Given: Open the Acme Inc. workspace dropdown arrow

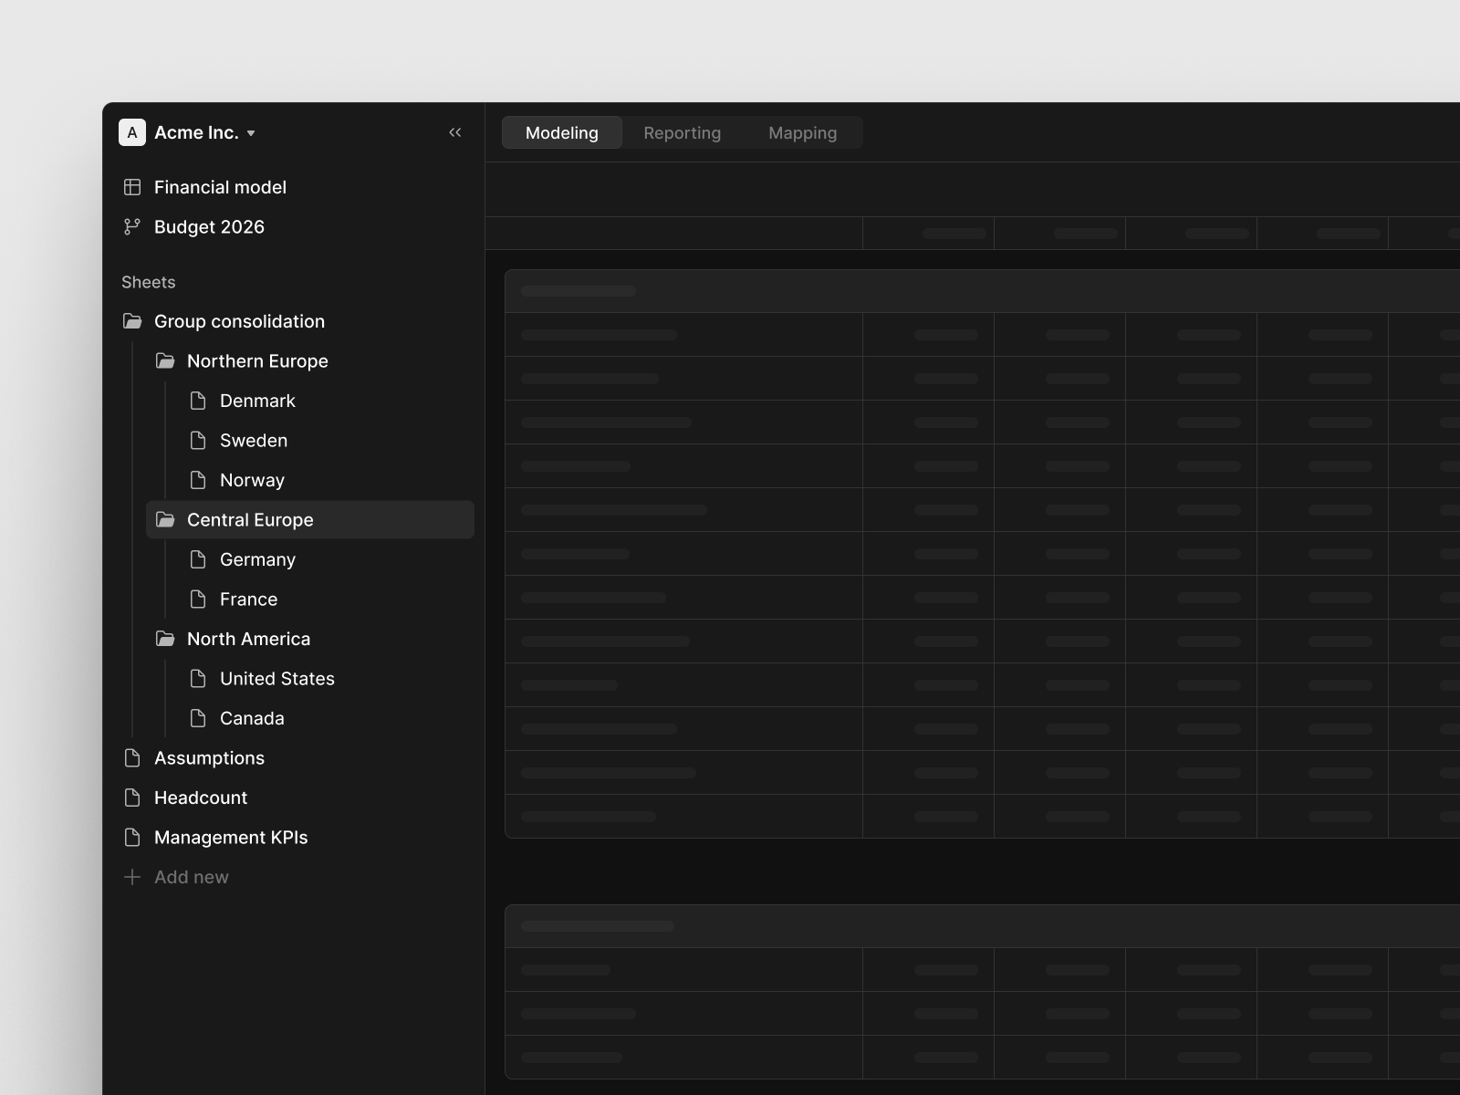Looking at the screenshot, I should click(x=251, y=133).
